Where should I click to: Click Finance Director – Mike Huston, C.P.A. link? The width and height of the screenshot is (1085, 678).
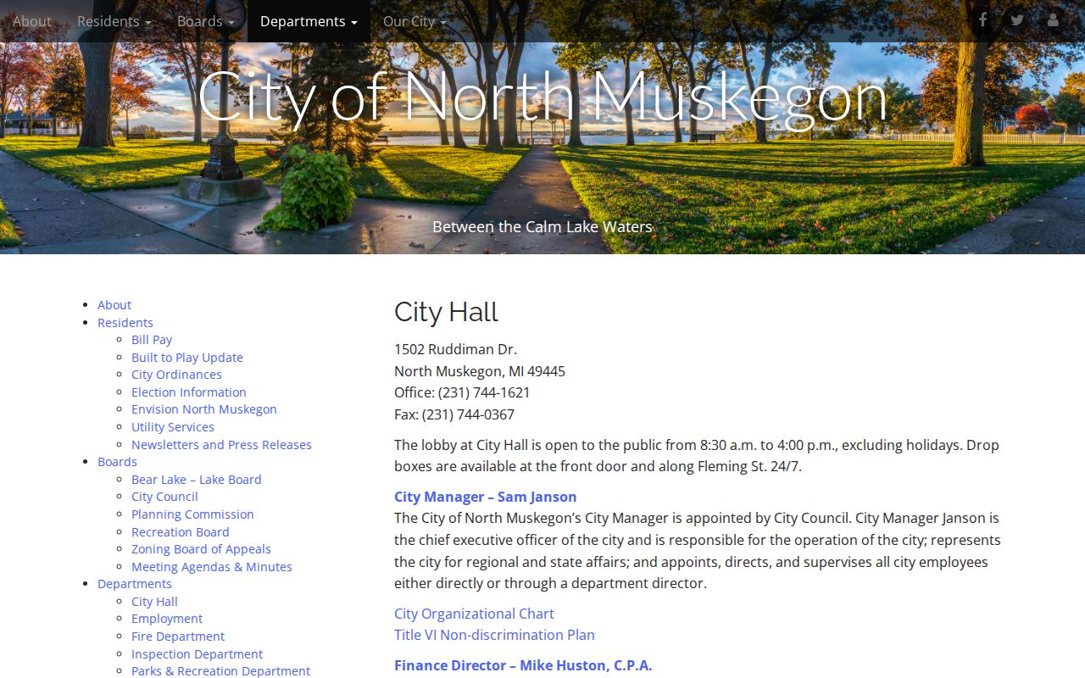[x=523, y=665]
